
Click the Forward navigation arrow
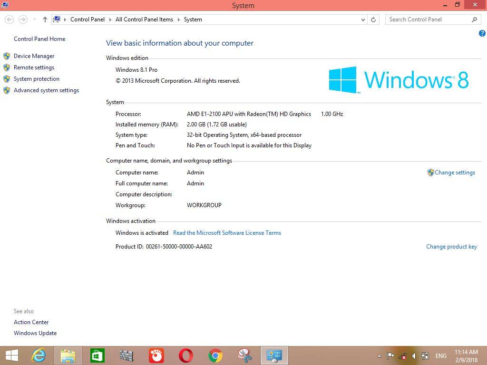coord(23,19)
